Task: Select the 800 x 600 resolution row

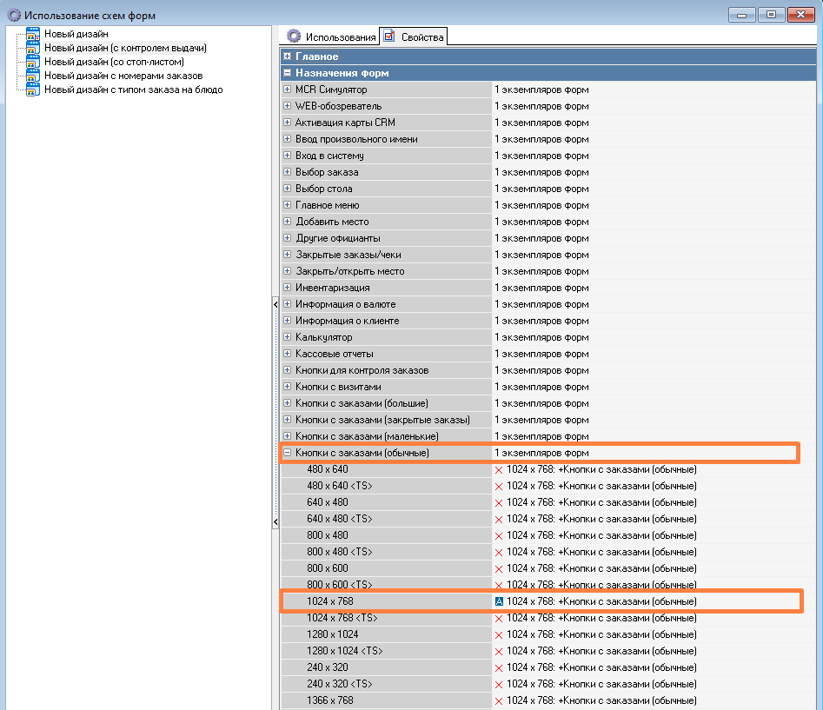Action: click(327, 568)
